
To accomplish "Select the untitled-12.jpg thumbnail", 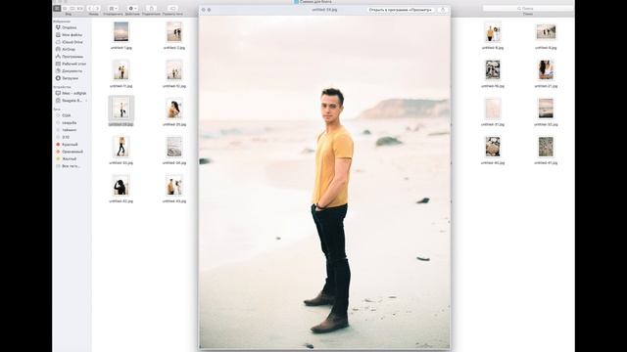I will point(174,69).
